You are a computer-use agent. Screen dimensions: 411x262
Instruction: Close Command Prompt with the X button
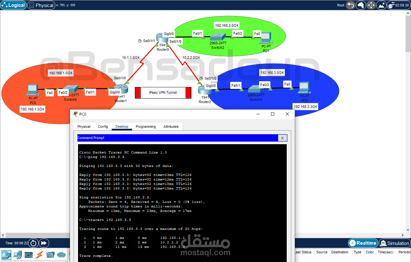282,138
